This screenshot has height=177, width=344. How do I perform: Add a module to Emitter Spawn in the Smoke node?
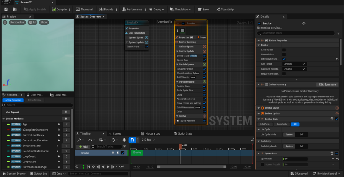(204, 47)
